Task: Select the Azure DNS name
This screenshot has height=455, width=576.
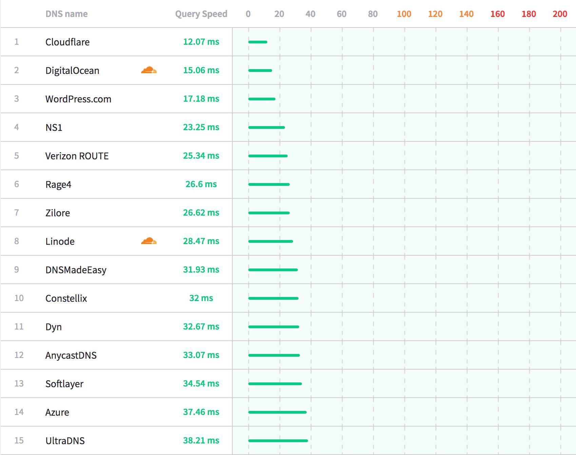Action: click(57, 412)
